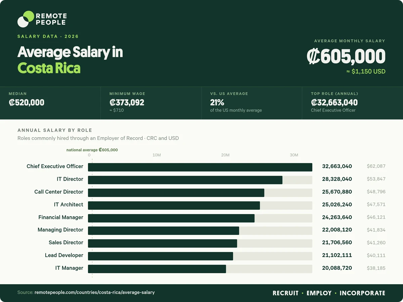Click the Managing Director row label

[60, 230]
